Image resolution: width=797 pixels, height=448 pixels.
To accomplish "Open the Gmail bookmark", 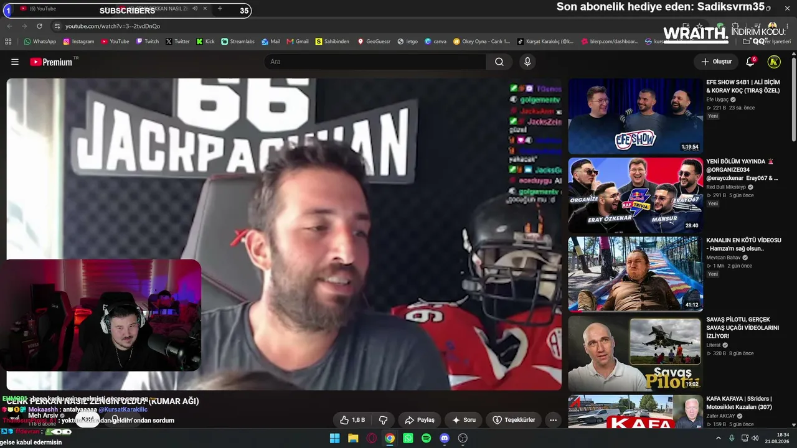I will 298,42.
